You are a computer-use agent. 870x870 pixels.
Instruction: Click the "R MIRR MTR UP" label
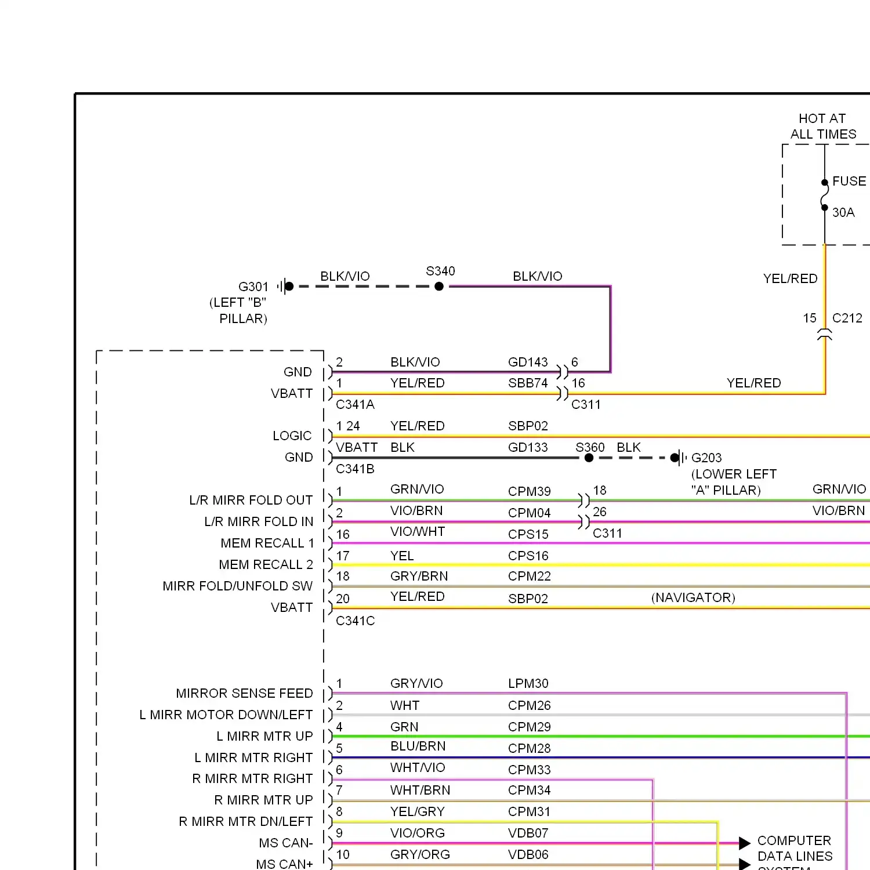[263, 800]
